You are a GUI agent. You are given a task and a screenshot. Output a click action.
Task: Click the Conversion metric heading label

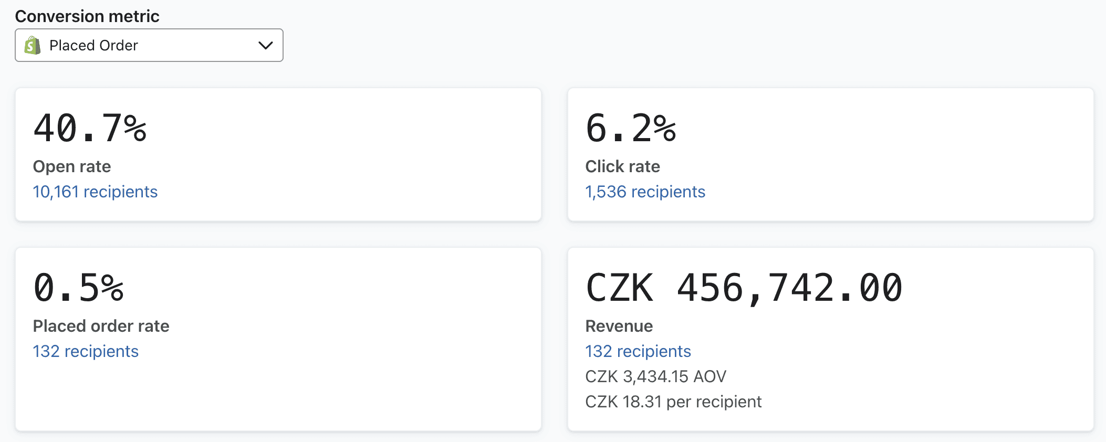coord(87,16)
